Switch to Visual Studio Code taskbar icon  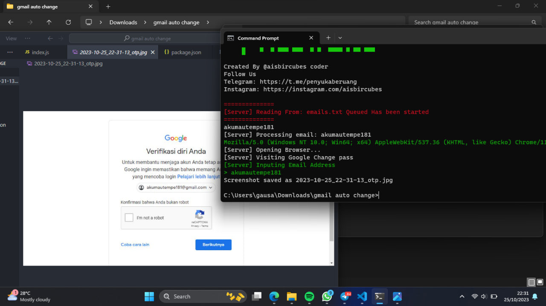[x=362, y=296]
